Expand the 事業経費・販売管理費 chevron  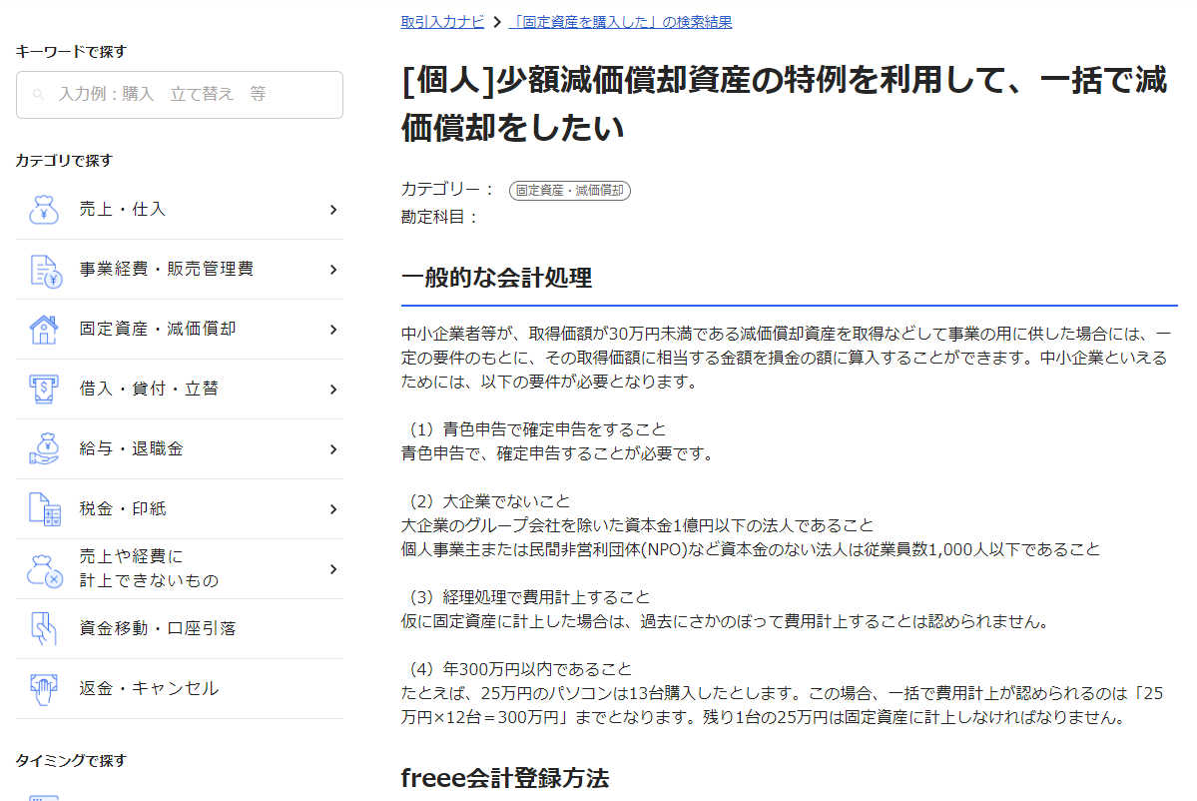[333, 270]
